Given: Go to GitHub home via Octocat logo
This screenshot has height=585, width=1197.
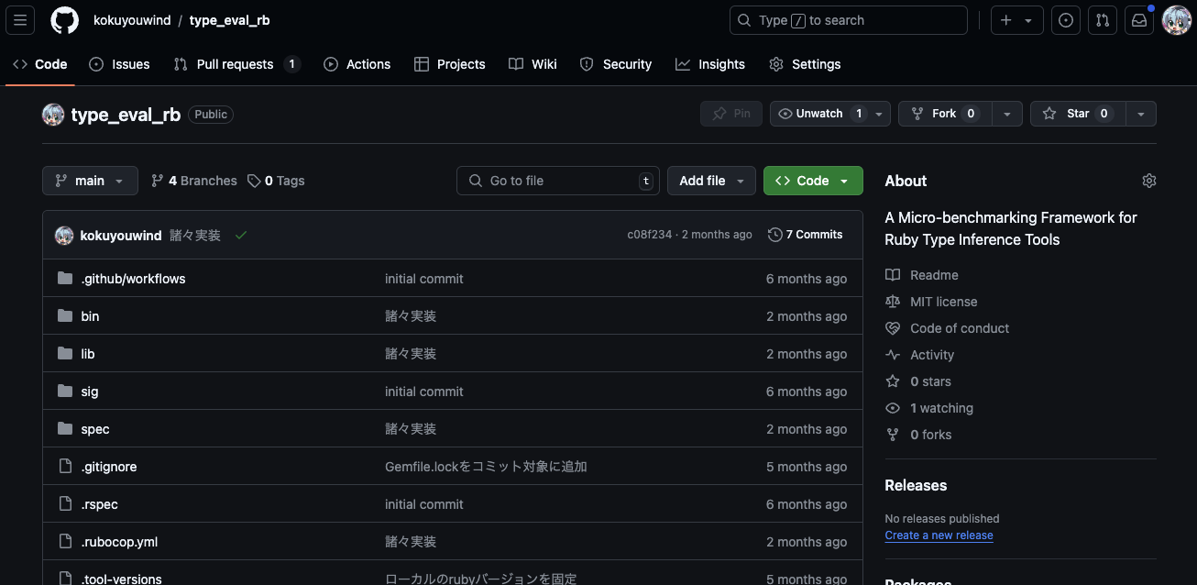Looking at the screenshot, I should pos(64,20).
